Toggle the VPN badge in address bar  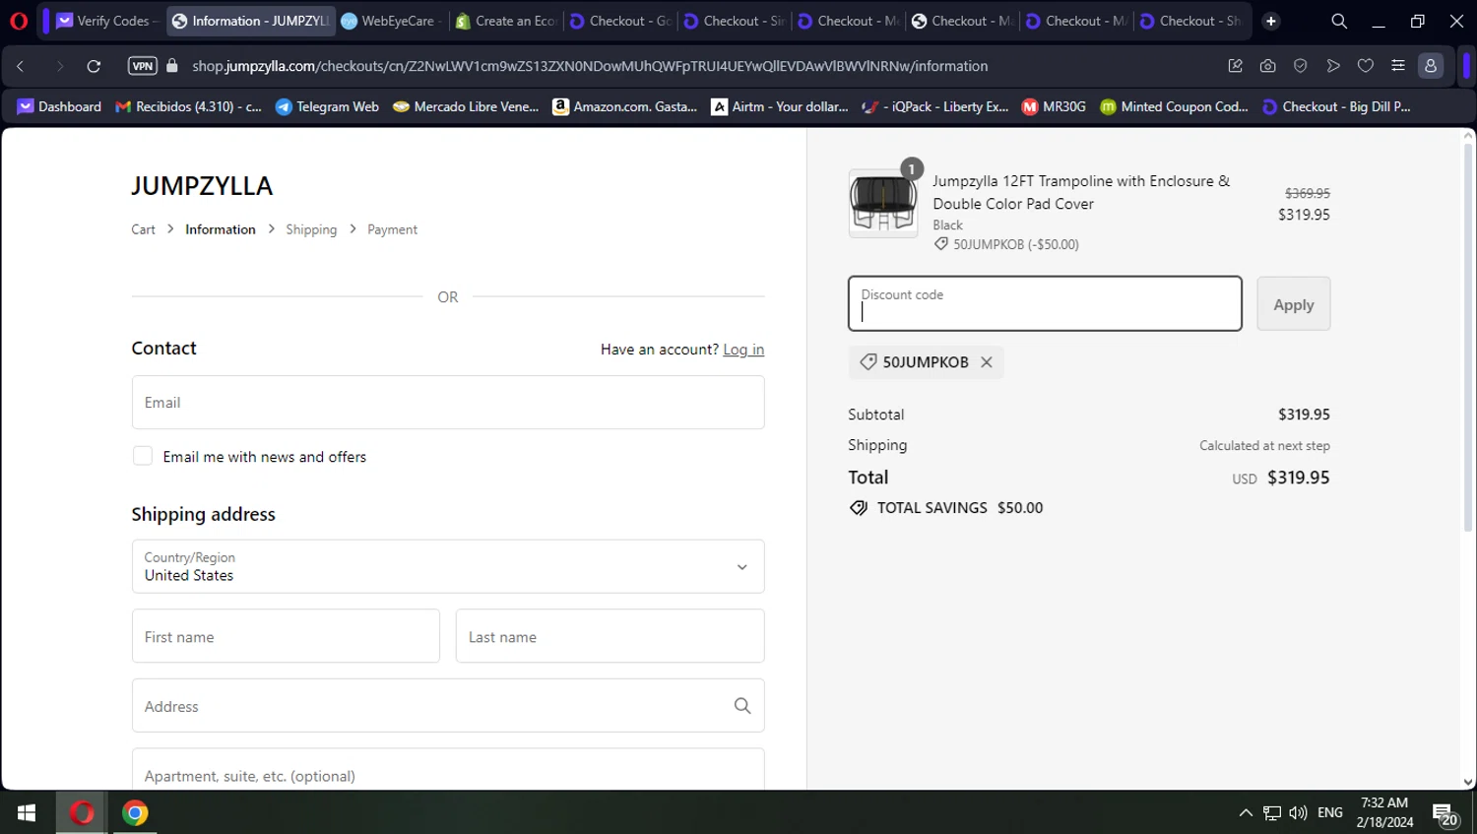pos(143,66)
